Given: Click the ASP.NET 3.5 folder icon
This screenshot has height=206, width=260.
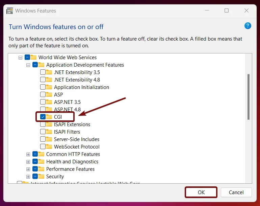Looking at the screenshot, I should point(49,102).
